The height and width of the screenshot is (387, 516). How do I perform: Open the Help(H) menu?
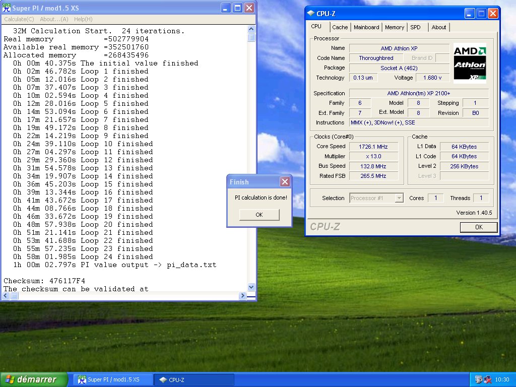pos(83,19)
